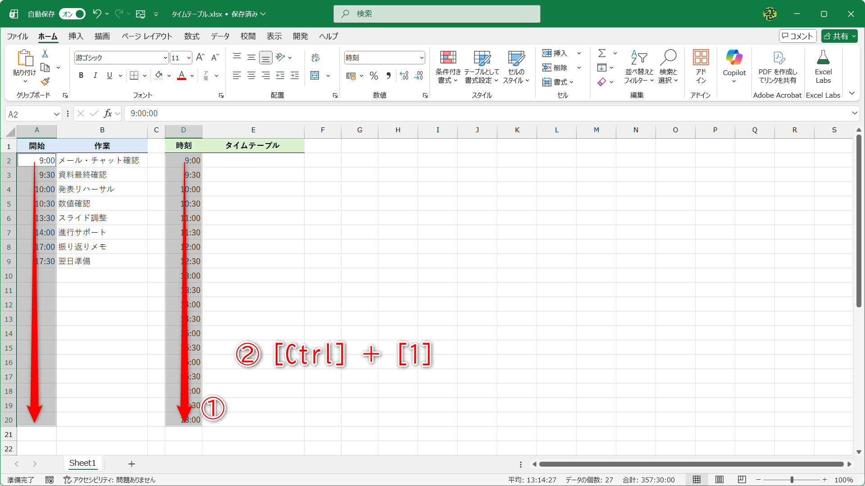Expand the font color options arrow
Screen dimensions: 865x486
(191, 76)
